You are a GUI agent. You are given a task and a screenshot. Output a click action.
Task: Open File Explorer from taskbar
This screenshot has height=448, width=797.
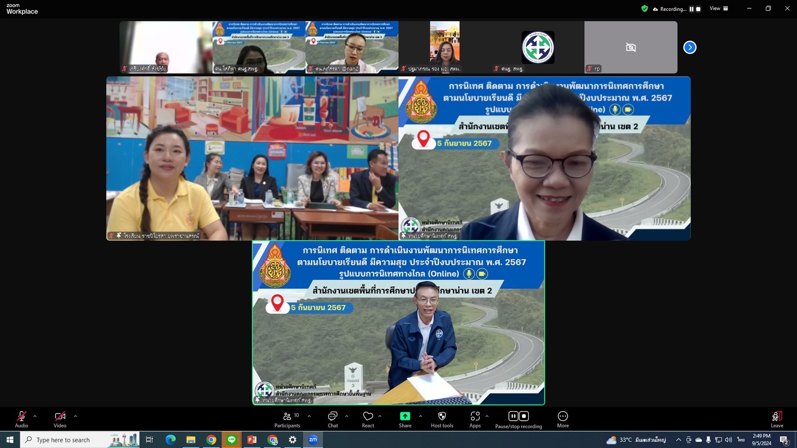click(x=191, y=440)
